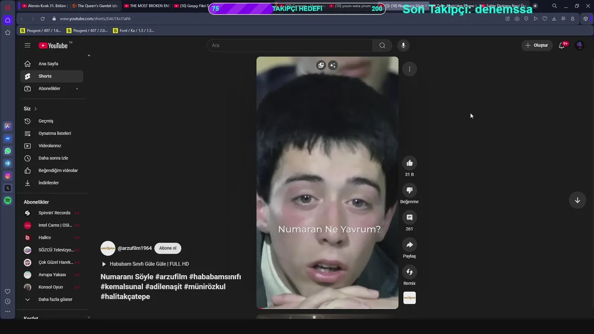Open the browser downloads icon
This screenshot has height=334, width=594.
(x=554, y=19)
